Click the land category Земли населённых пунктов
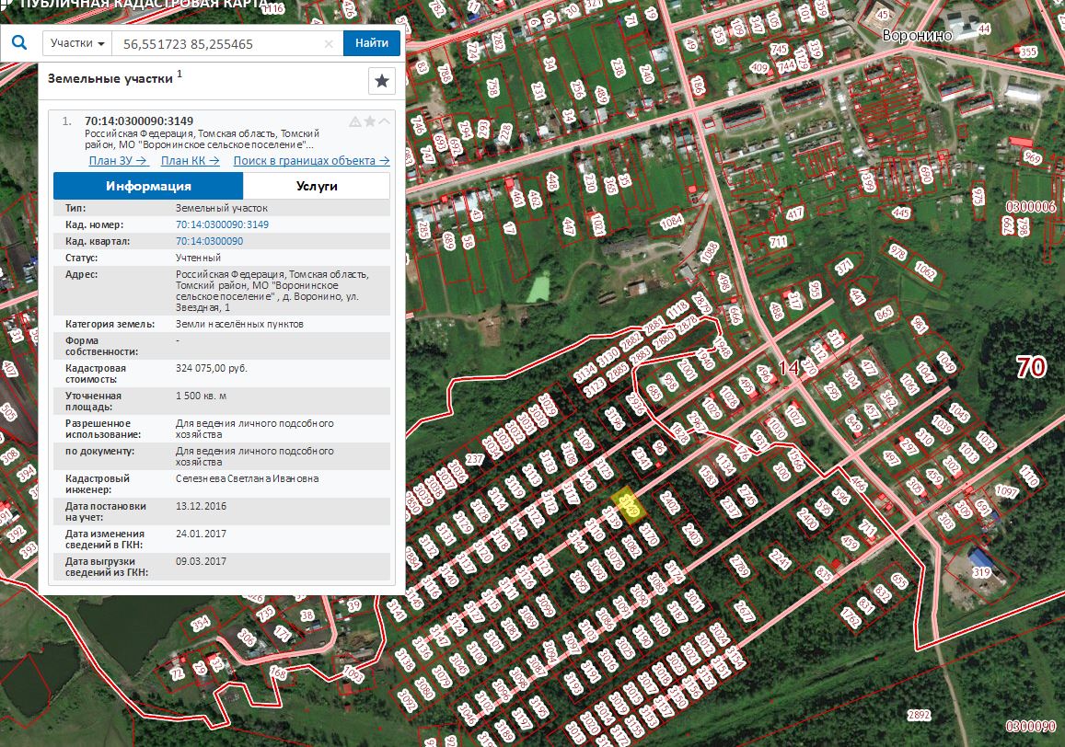Image resolution: width=1065 pixels, height=747 pixels. click(x=239, y=324)
